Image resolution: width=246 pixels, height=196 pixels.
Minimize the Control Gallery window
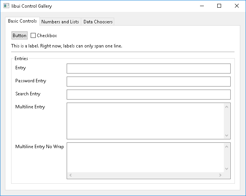pos(202,6)
